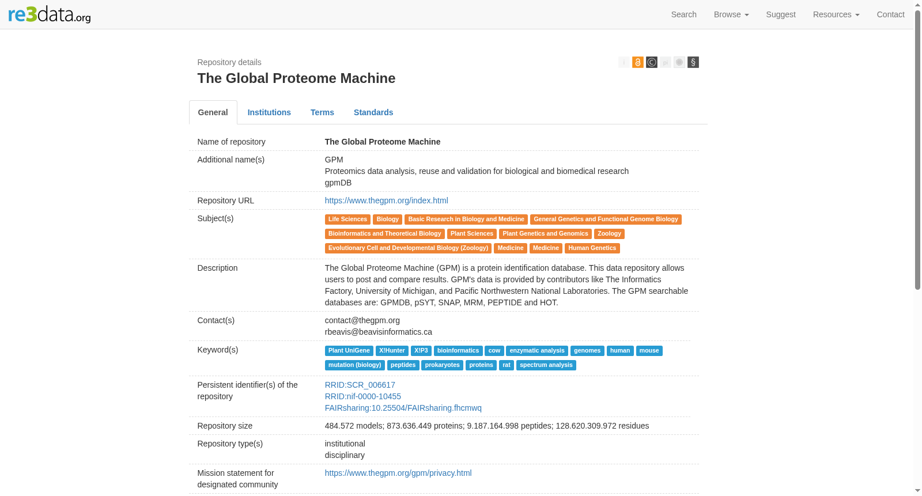This screenshot has width=922, height=496.
Task: Click the contact@thegpm.org email text
Action: (362, 320)
